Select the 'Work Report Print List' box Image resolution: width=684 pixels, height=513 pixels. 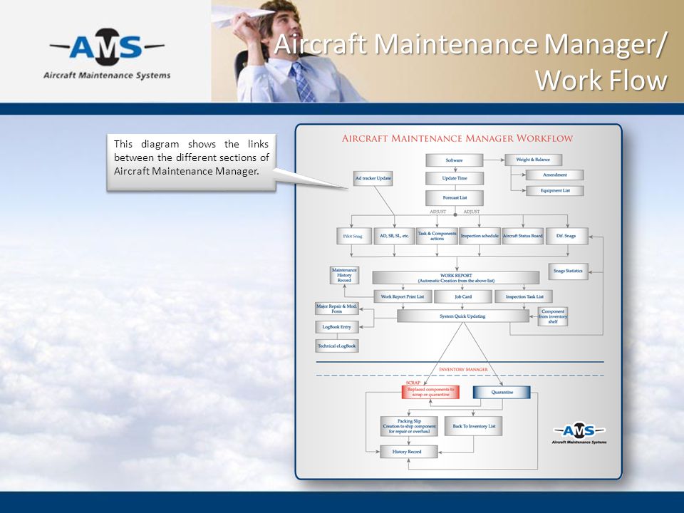pos(403,296)
